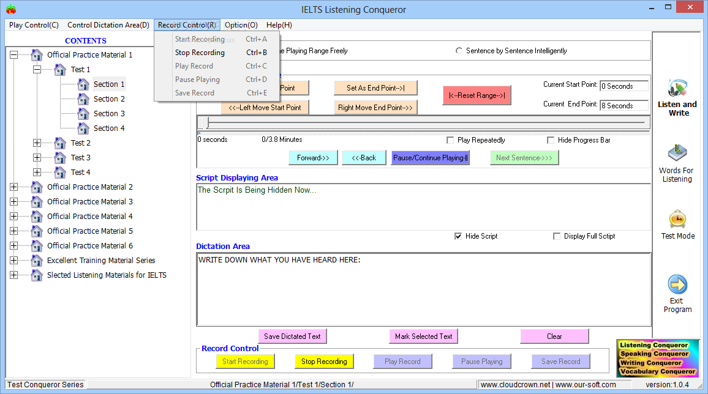Collapse the Test 1 tree node
Screen dimensions: 708x394
37,69
